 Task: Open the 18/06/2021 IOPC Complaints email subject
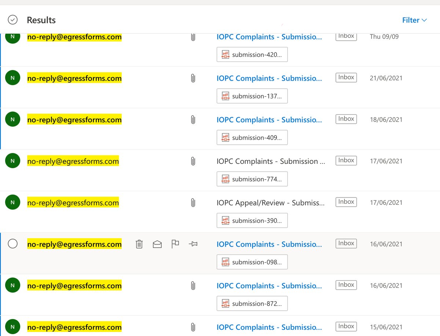coord(269,119)
